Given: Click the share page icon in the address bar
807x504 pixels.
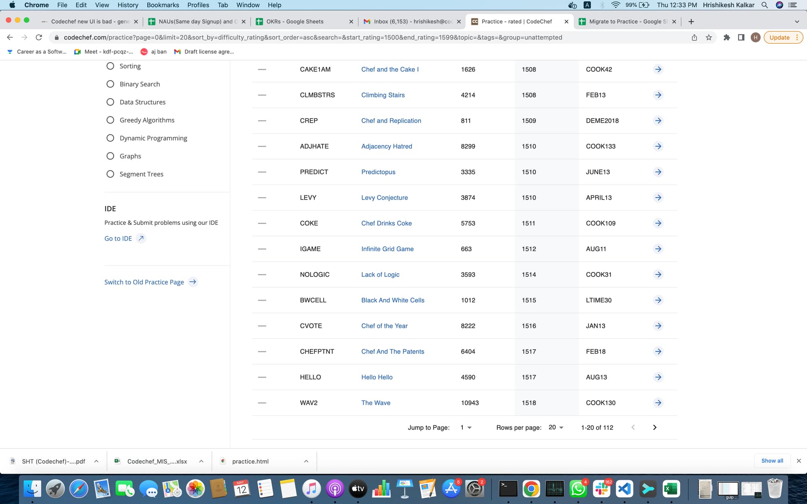Looking at the screenshot, I should (694, 37).
